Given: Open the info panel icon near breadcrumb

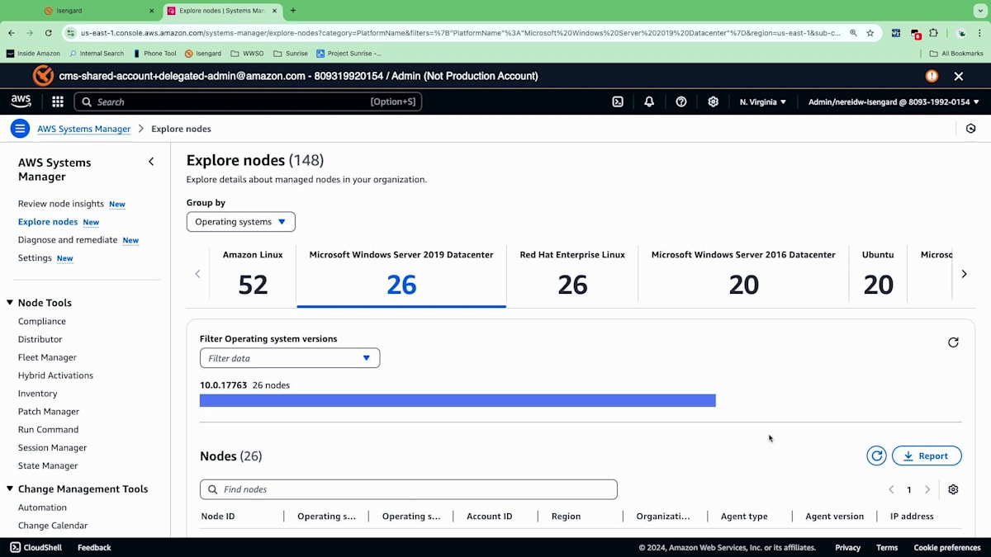Looking at the screenshot, I should pyautogui.click(x=971, y=129).
